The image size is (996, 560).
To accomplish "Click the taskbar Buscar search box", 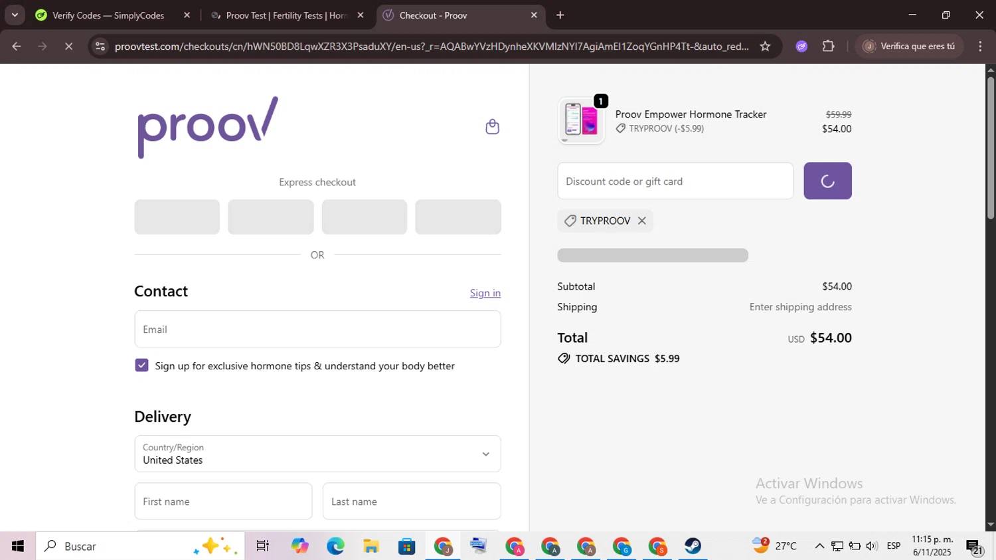I will click(140, 546).
